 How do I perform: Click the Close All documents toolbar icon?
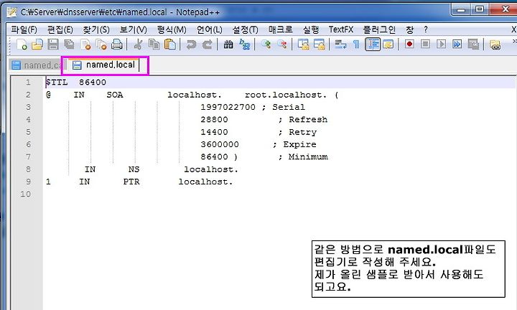coord(101,44)
